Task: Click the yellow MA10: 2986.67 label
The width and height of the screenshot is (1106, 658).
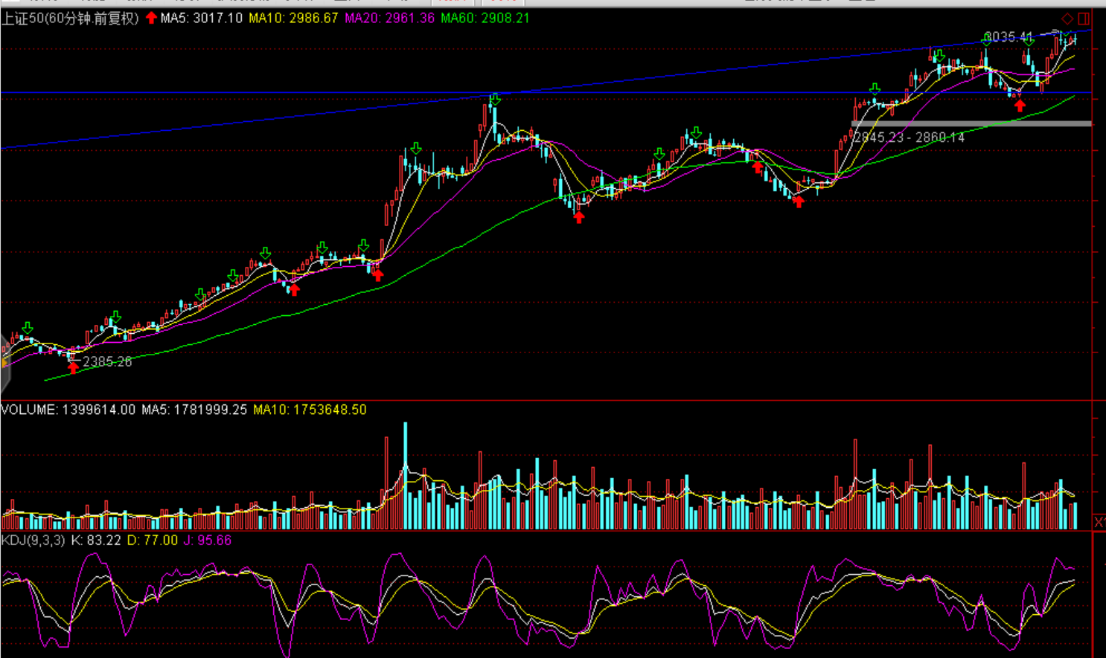Action: click(293, 18)
